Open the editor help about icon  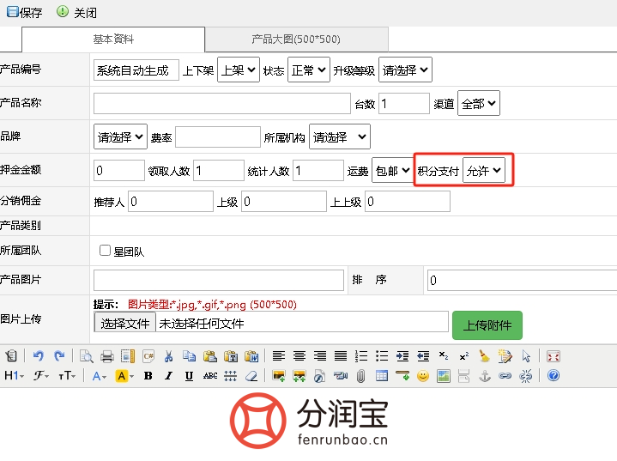pos(553,375)
